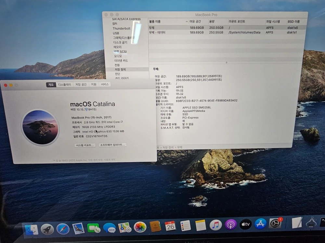
Task: Open App Store in Dock
Action: click(x=260, y=224)
